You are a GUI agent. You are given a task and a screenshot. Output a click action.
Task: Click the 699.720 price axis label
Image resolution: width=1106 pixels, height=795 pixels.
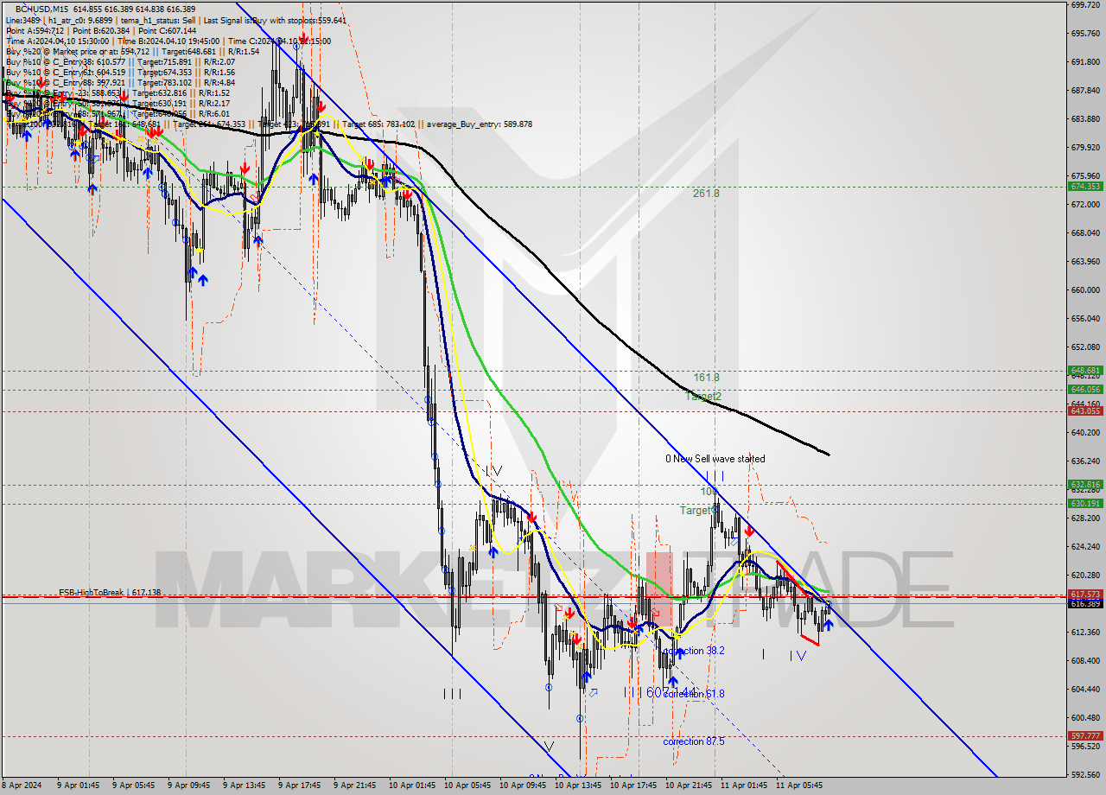point(1085,5)
